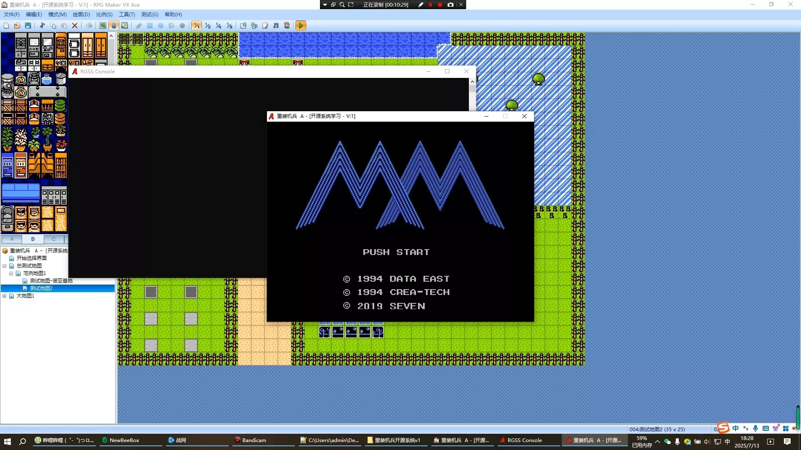The height and width of the screenshot is (450, 801).
Task: Expand the 大地图1 tree node
Action: [x=5, y=296]
